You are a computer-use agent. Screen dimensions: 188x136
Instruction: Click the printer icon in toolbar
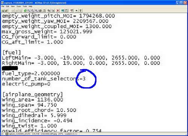40,11
